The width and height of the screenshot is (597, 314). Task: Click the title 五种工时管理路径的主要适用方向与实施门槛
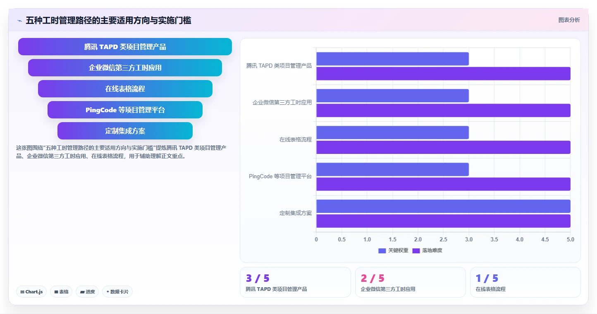pos(108,20)
